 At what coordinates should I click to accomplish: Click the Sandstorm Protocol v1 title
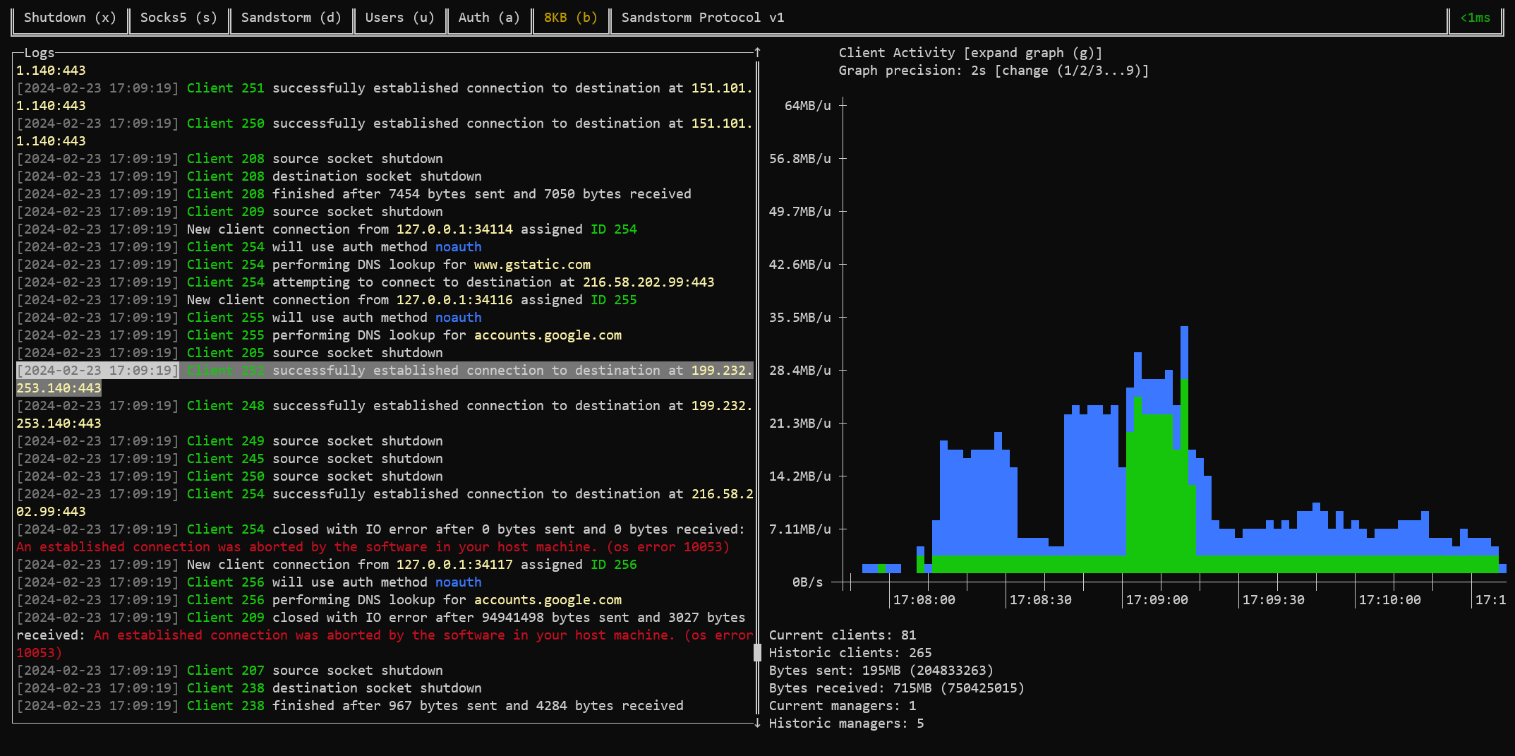pos(703,18)
